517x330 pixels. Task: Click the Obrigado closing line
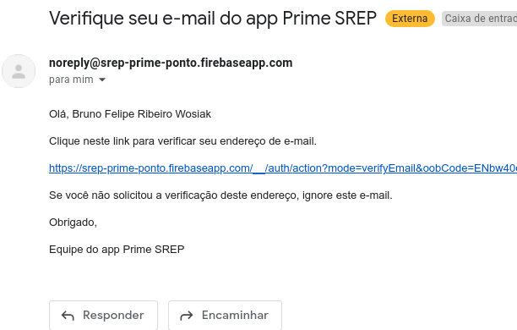(73, 223)
